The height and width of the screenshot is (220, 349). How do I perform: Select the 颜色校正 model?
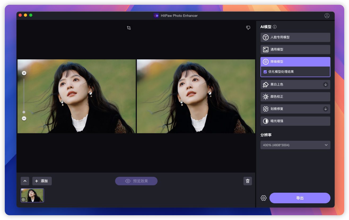tap(295, 97)
